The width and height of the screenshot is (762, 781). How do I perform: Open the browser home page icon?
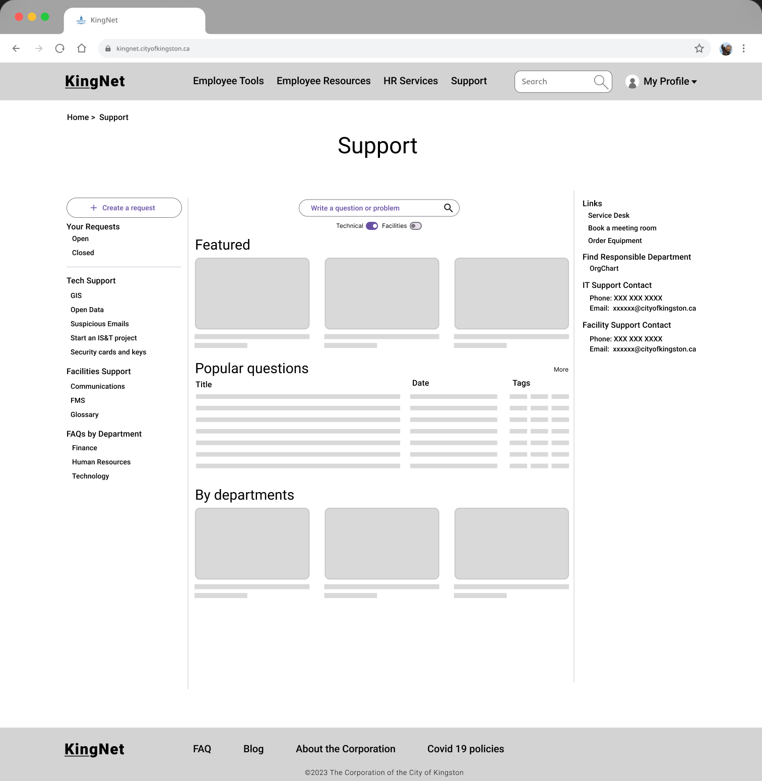[x=82, y=48]
